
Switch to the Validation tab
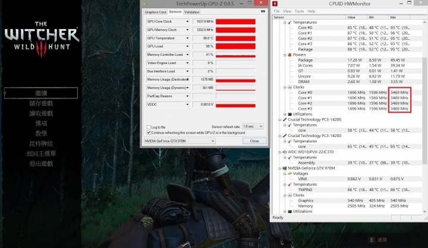click(x=191, y=12)
